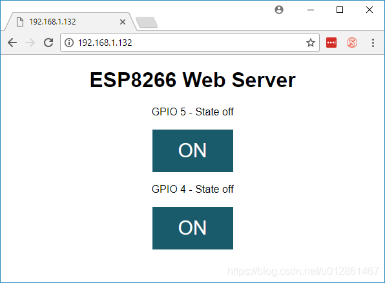
Task: Click the forward navigation arrow
Action: tap(30, 43)
